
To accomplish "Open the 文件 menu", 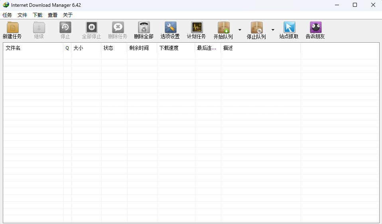I will [x=22, y=15].
